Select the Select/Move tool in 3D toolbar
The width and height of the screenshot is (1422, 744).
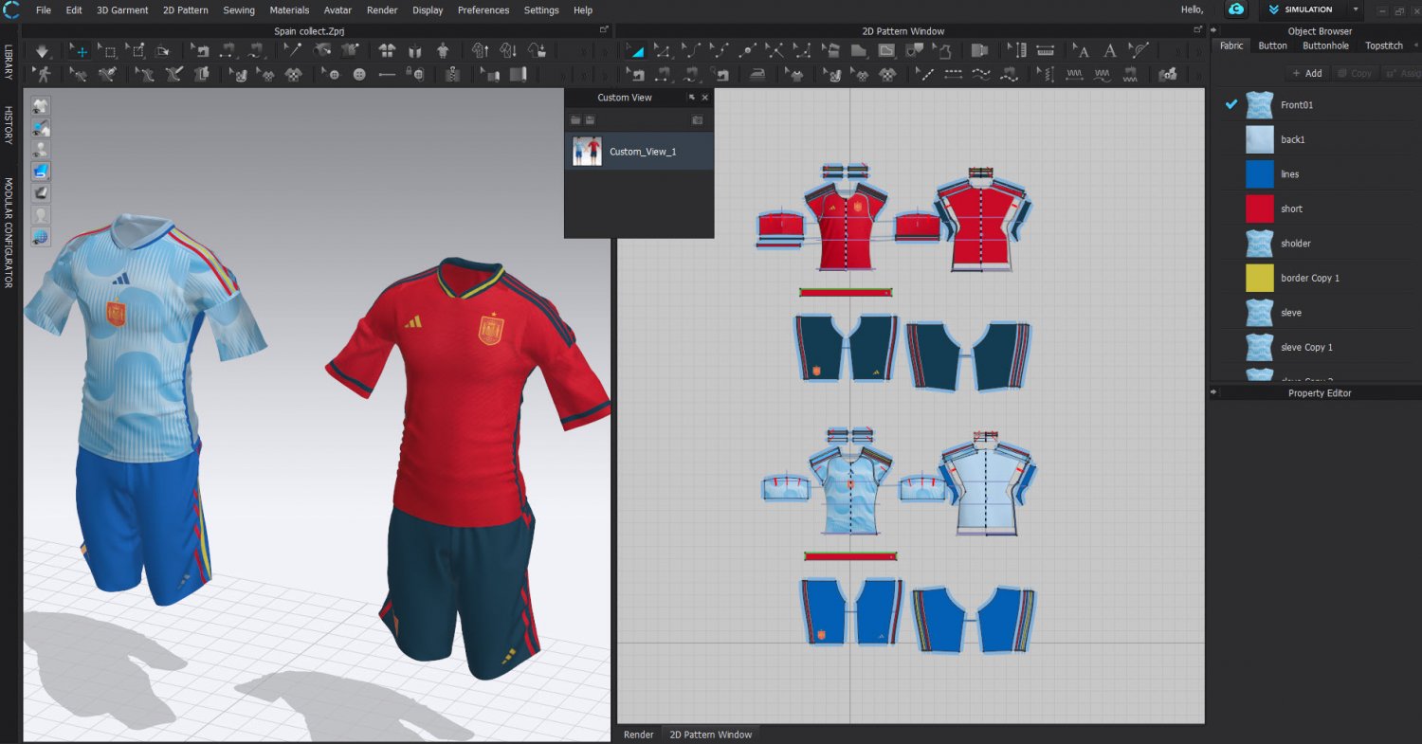pos(82,51)
